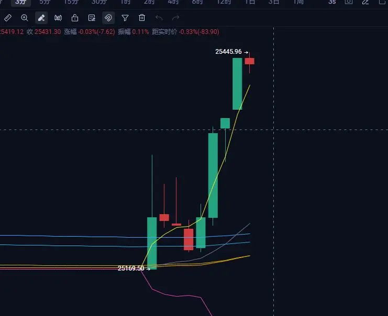This screenshot has height=316, width=388.
Task: Switch to the 12时 timeframe tab
Action: (x=224, y=2)
